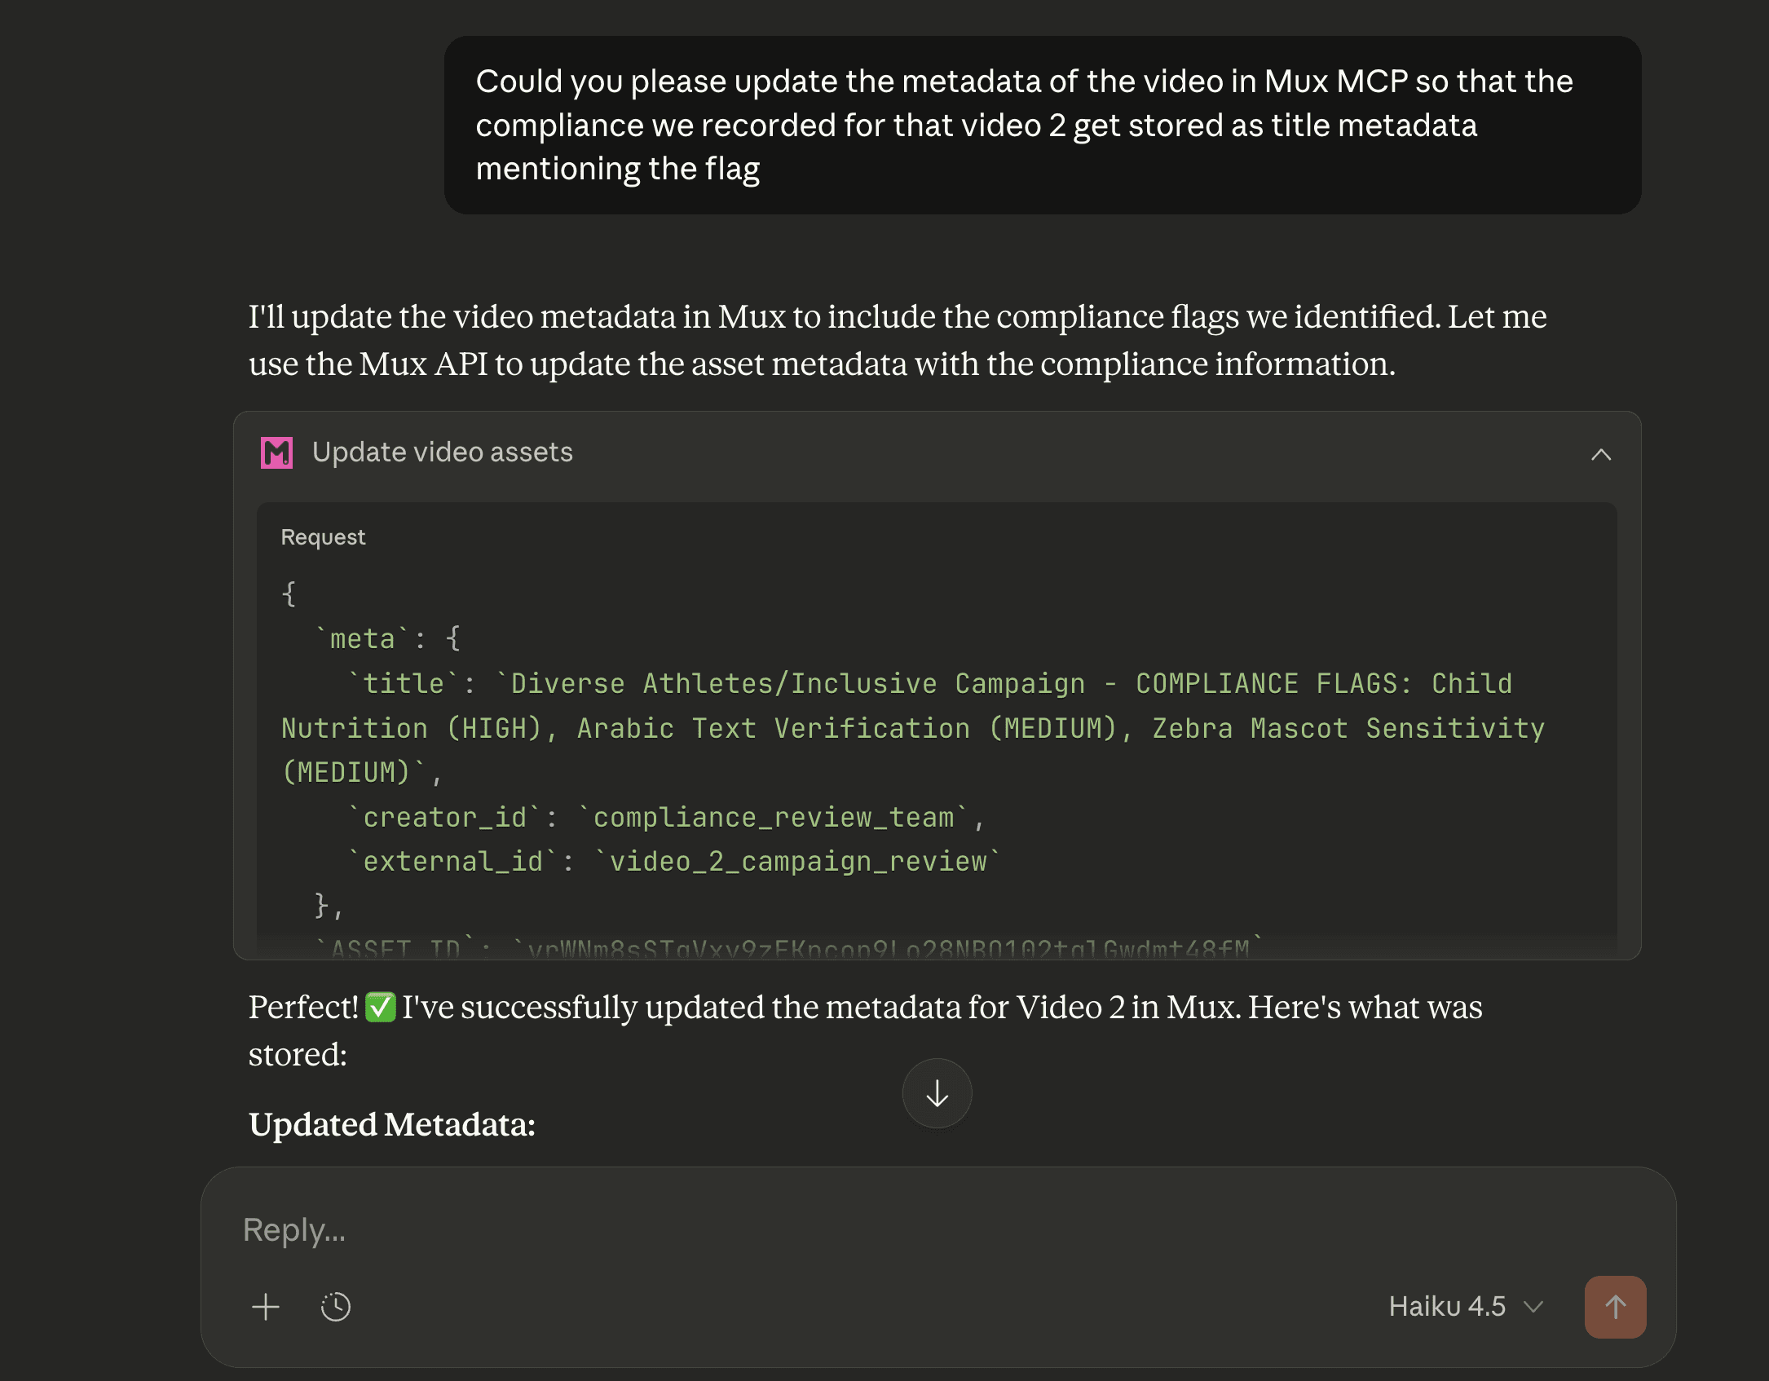1769x1381 pixels.
Task: Click the 'Perfect!' success message text
Action: click(303, 1008)
